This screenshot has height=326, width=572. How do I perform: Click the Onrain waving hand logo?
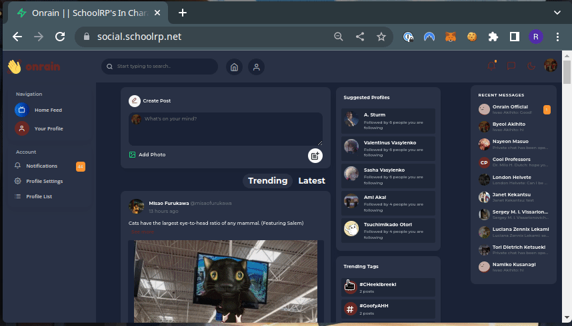(15, 67)
